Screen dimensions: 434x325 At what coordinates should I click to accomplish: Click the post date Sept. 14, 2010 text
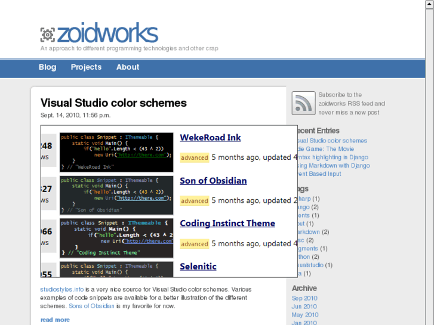[x=76, y=115]
